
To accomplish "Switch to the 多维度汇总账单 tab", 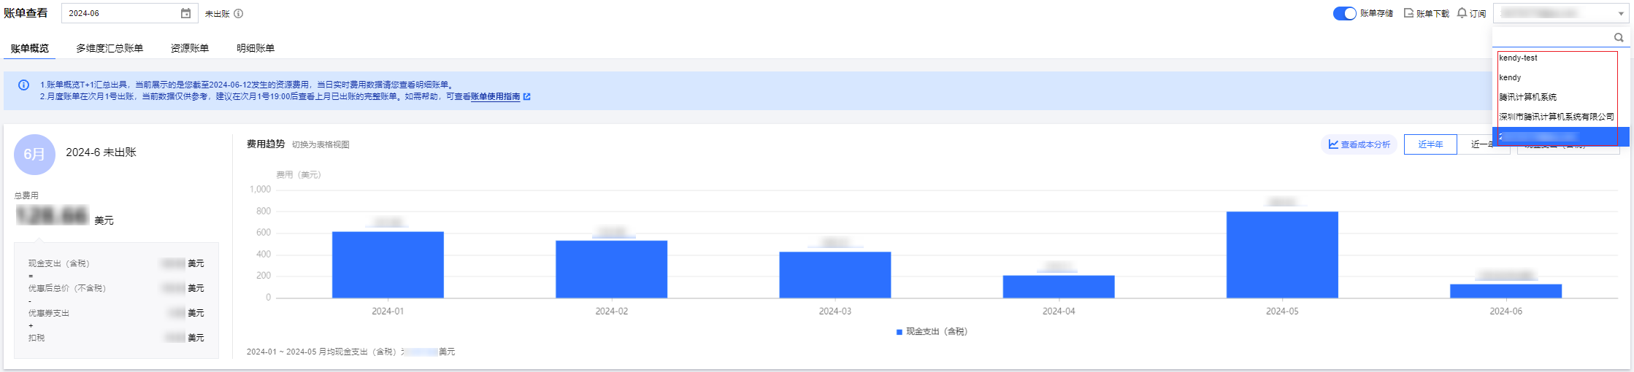I will tap(110, 48).
